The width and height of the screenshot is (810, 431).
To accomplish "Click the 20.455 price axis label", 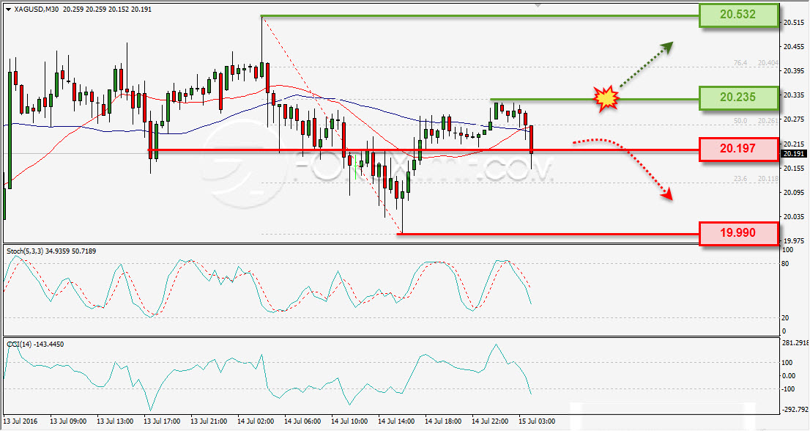I will pos(793,46).
